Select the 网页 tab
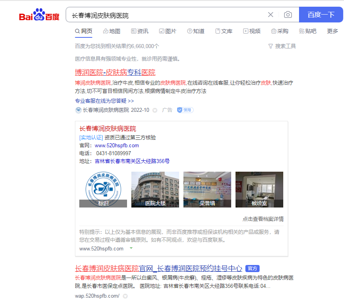The height and width of the screenshot is (302, 344). [x=84, y=31]
